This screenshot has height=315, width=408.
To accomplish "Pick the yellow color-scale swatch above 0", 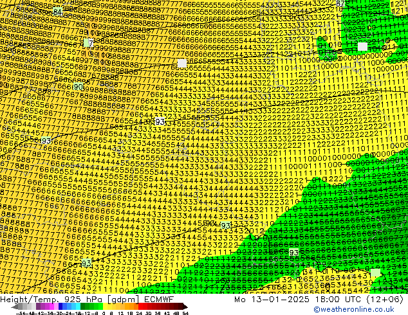I will pyautogui.click(x=105, y=307).
